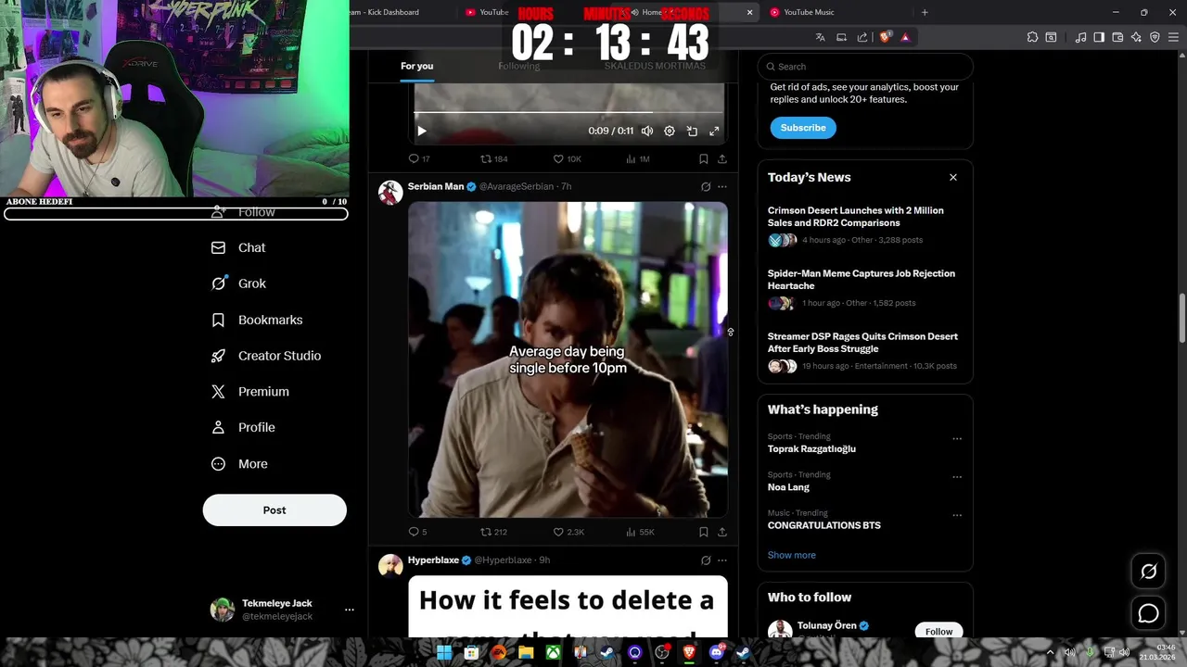Open File Explorer from taskbar
This screenshot has height=667, width=1187.
tap(526, 653)
